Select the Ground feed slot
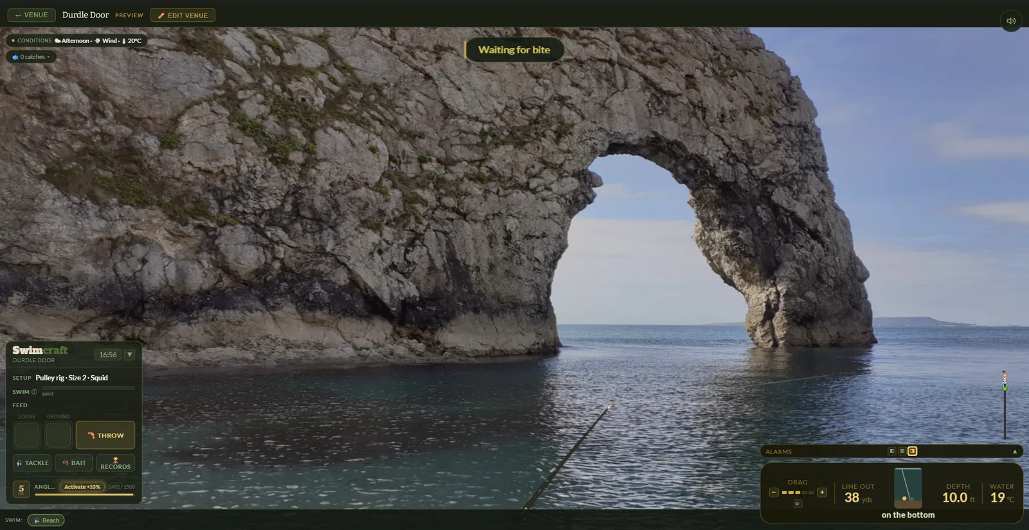 coord(58,435)
